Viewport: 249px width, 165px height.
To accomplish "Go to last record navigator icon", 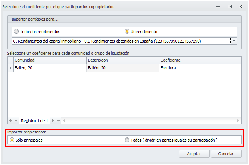I will [x=58, y=121].
